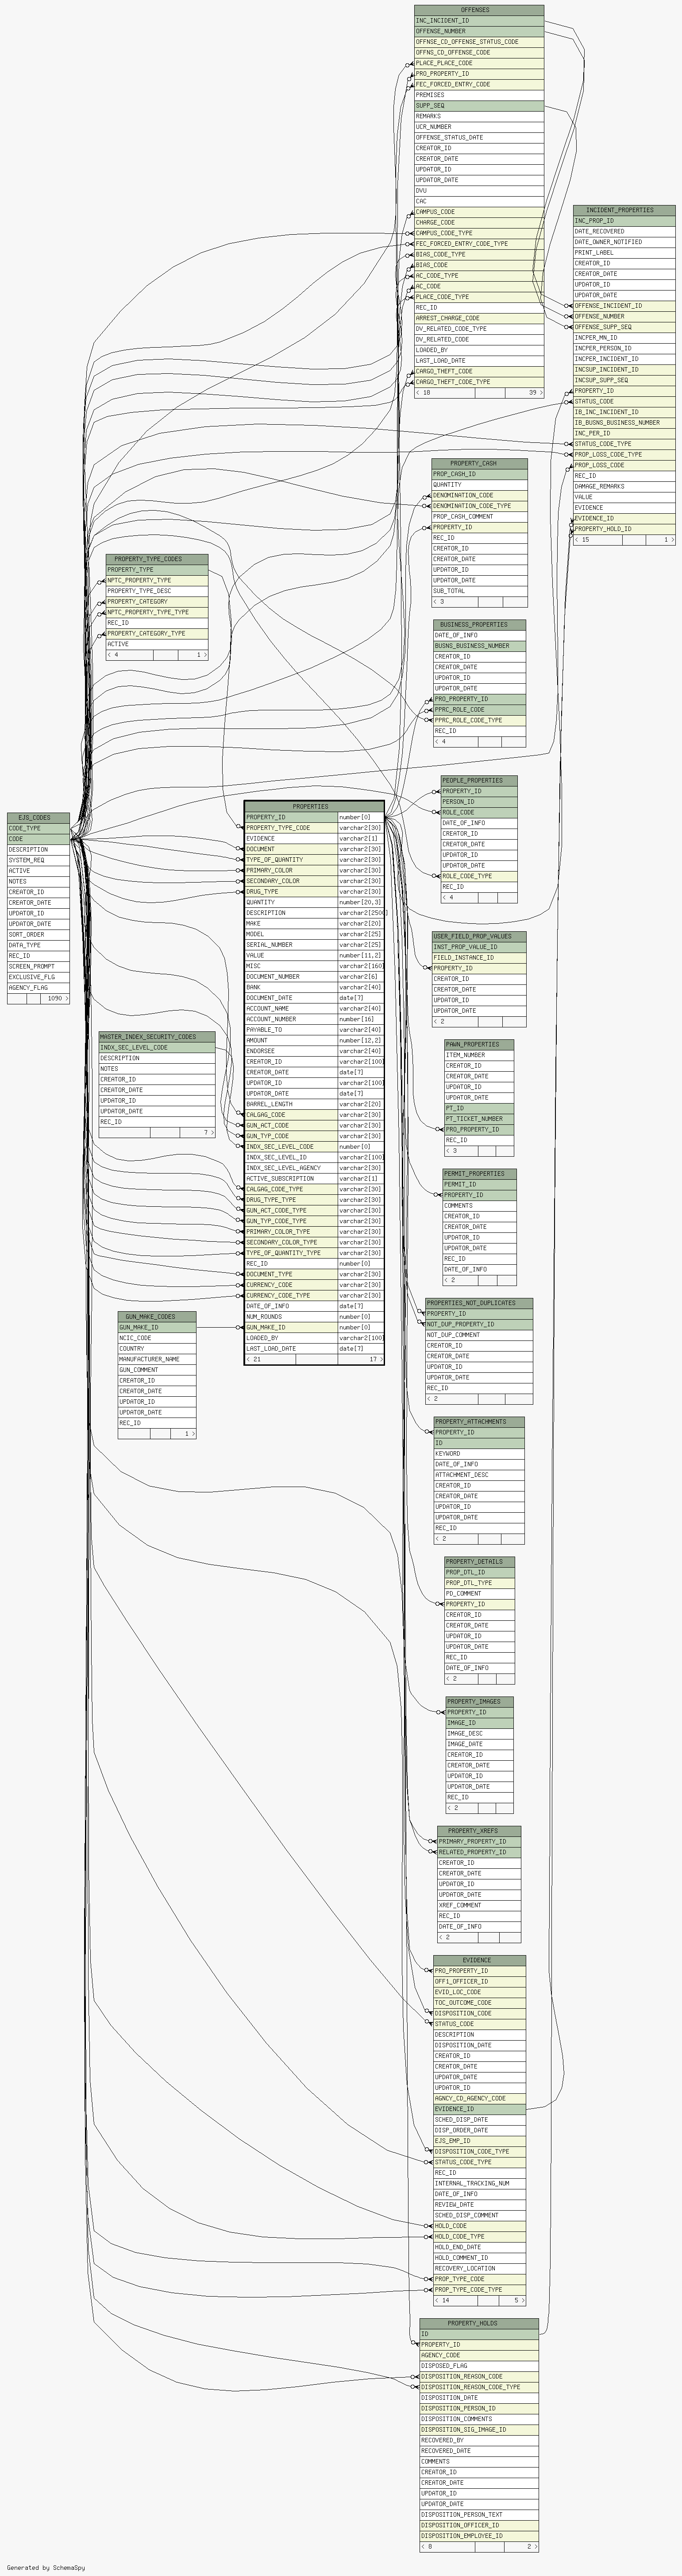Select AGENCY_FLAG row in EJS_CODES
The image size is (682, 2576).
click(x=38, y=988)
